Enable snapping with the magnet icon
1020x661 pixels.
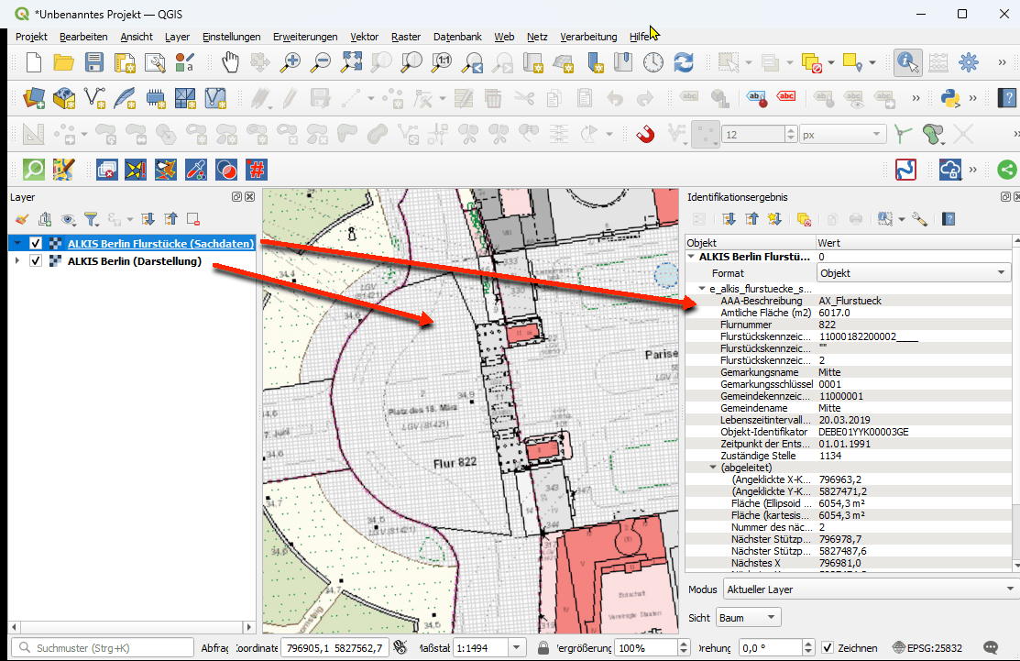(x=646, y=134)
